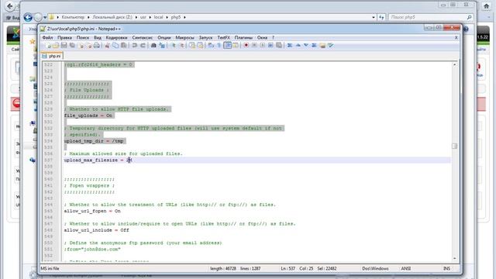The height and width of the screenshot is (279, 496).
Task: Undo the last edit via toolbar
Action: [x=135, y=46]
